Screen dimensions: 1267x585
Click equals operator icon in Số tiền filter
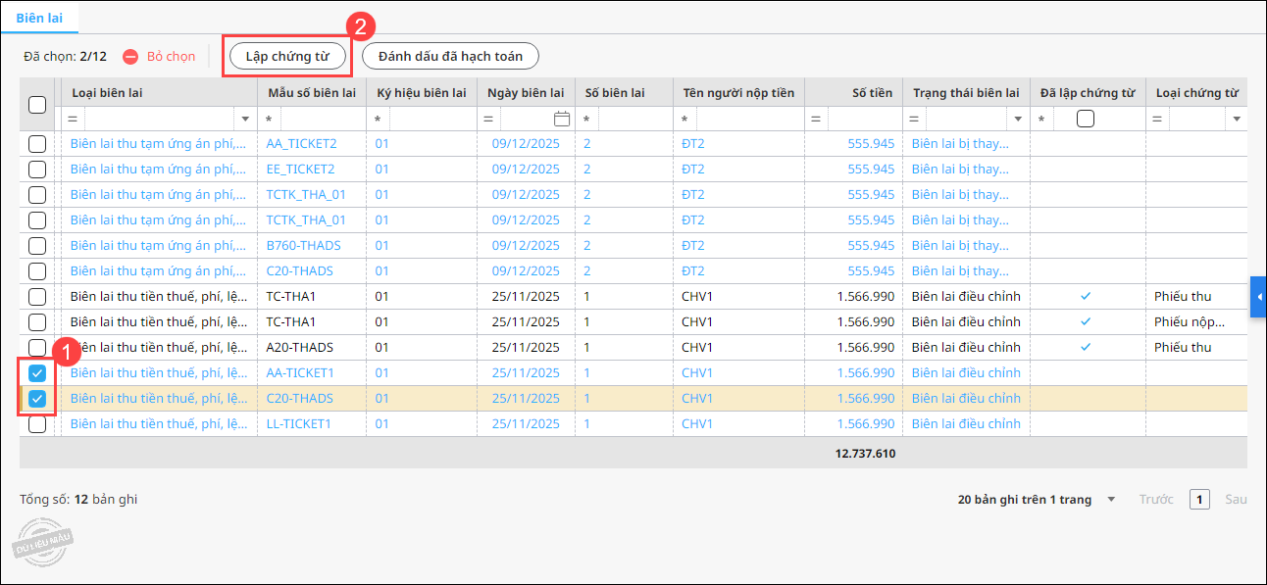[x=815, y=119]
